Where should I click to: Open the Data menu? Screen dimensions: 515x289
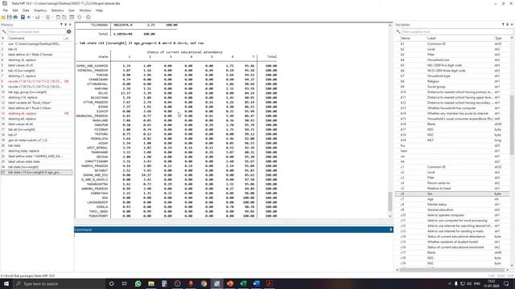click(x=26, y=10)
